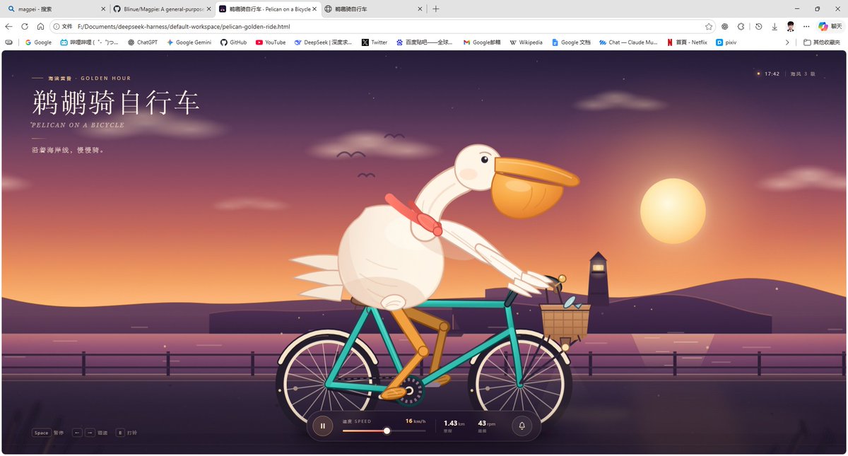This screenshot has width=848, height=456.
Task: Click the left arrow key hint
Action: [77, 433]
